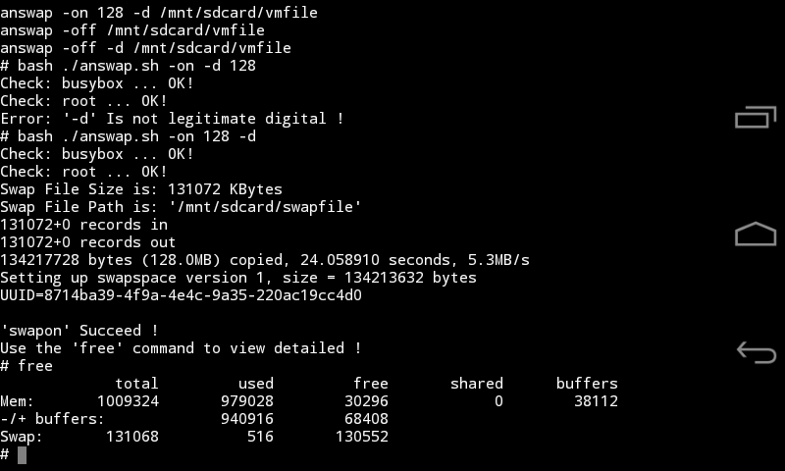This screenshot has height=471, width=785.
Task: Tap the Android back arrow button
Action: (x=755, y=351)
